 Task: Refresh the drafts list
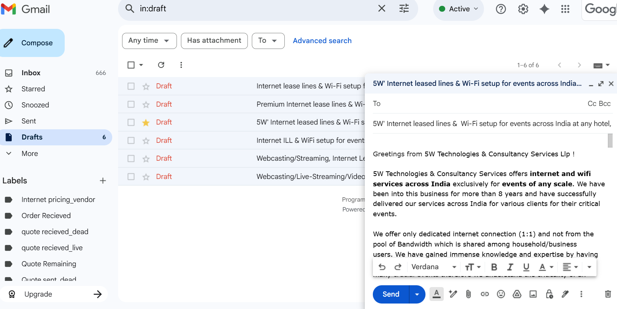pyautogui.click(x=161, y=65)
